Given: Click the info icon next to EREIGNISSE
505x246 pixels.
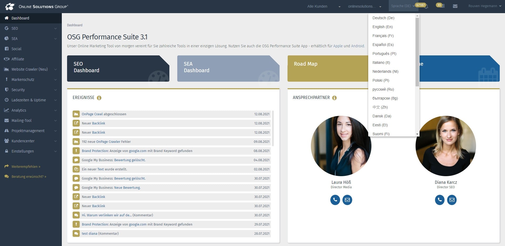Looking at the screenshot, I should click(99, 98).
